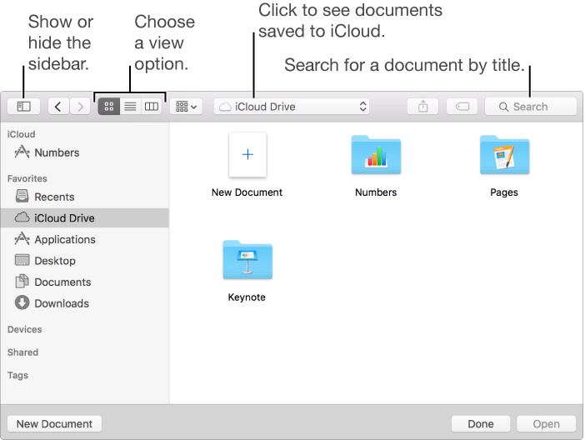Click the Done button
Screen dimensions: 585x440
point(481,424)
